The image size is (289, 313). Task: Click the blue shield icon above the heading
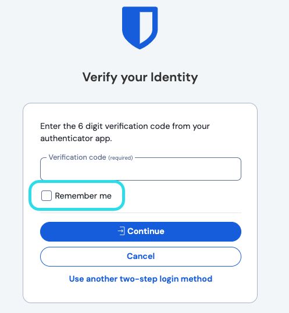pos(140,28)
